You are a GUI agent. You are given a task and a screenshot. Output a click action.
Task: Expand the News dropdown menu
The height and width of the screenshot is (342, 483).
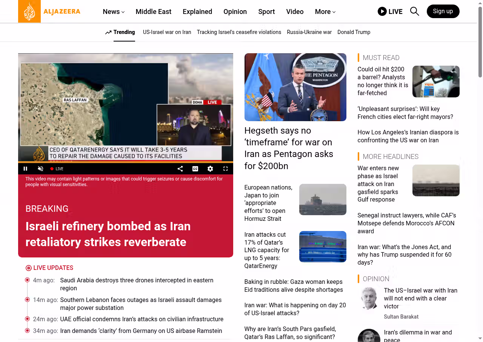tap(114, 12)
